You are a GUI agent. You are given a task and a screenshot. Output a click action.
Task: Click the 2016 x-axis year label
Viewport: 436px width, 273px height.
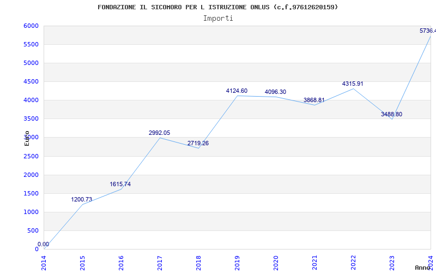(x=121, y=263)
